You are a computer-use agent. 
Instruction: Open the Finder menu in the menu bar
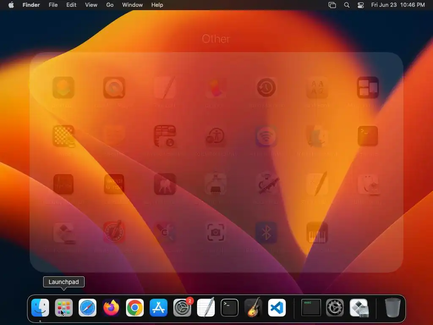pyautogui.click(x=31, y=5)
